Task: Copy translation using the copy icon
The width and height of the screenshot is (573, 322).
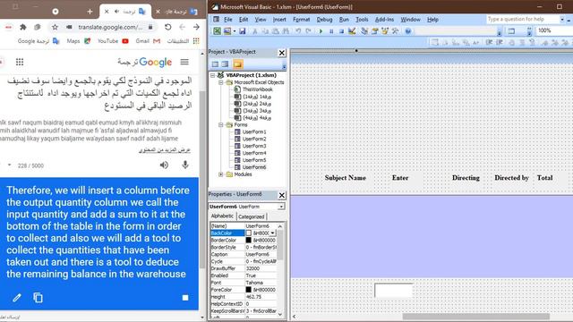Action: (38, 298)
